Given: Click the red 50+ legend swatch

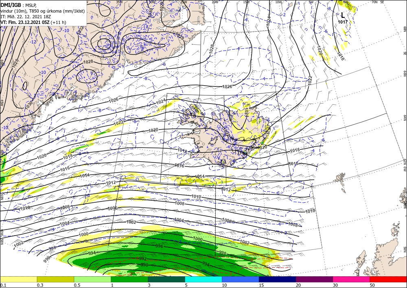Looking at the screenshot, I should [388, 279].
